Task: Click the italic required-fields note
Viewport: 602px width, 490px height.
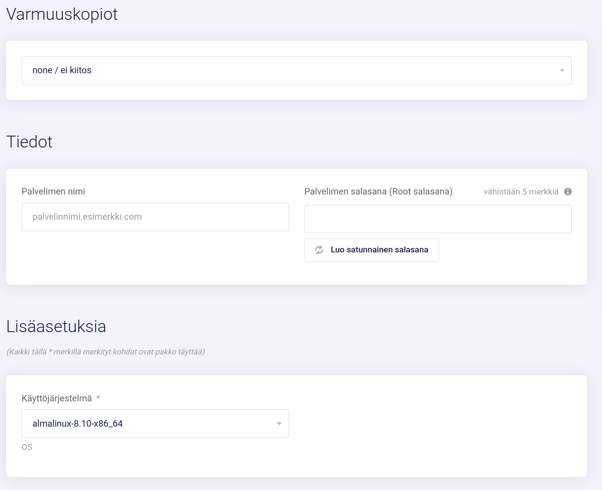Action: coord(105,352)
